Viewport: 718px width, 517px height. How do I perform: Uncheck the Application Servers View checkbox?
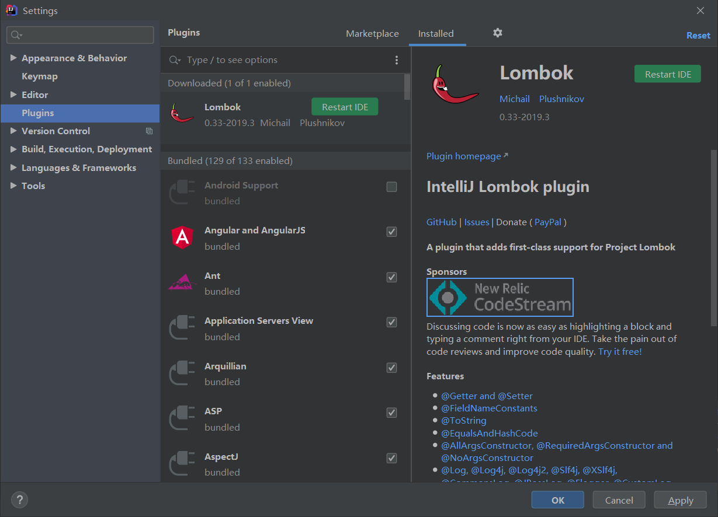click(x=392, y=322)
